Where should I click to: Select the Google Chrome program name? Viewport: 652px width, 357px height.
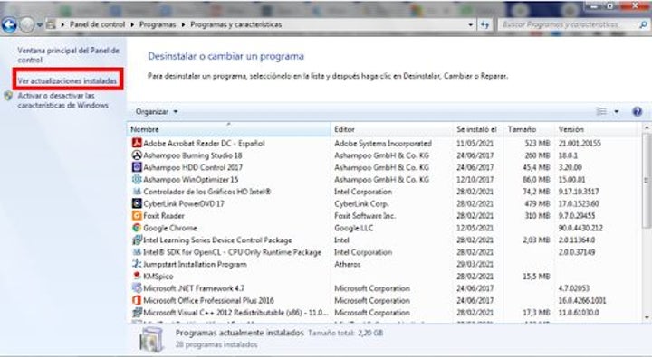tap(170, 228)
